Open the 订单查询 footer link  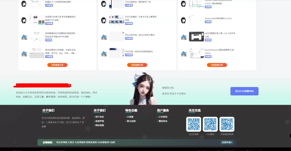point(163,117)
